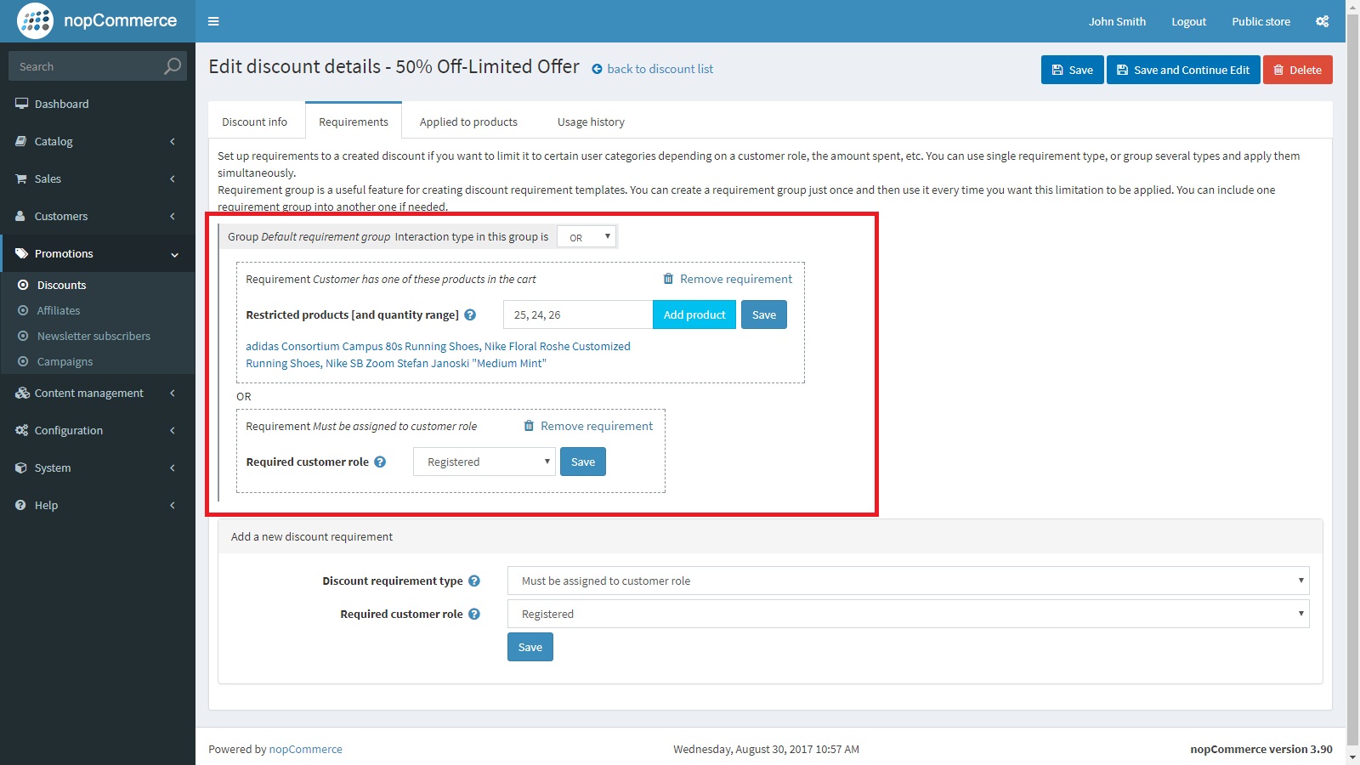The width and height of the screenshot is (1360, 765).
Task: Click the Configuration gears icon
Action: 21,430
